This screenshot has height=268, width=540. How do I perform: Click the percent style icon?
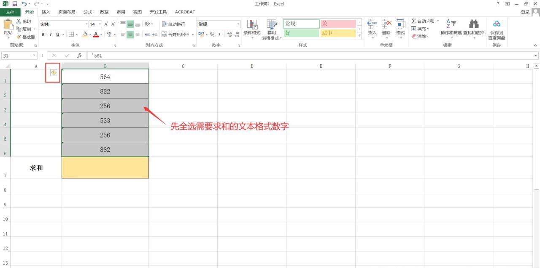tap(212, 34)
